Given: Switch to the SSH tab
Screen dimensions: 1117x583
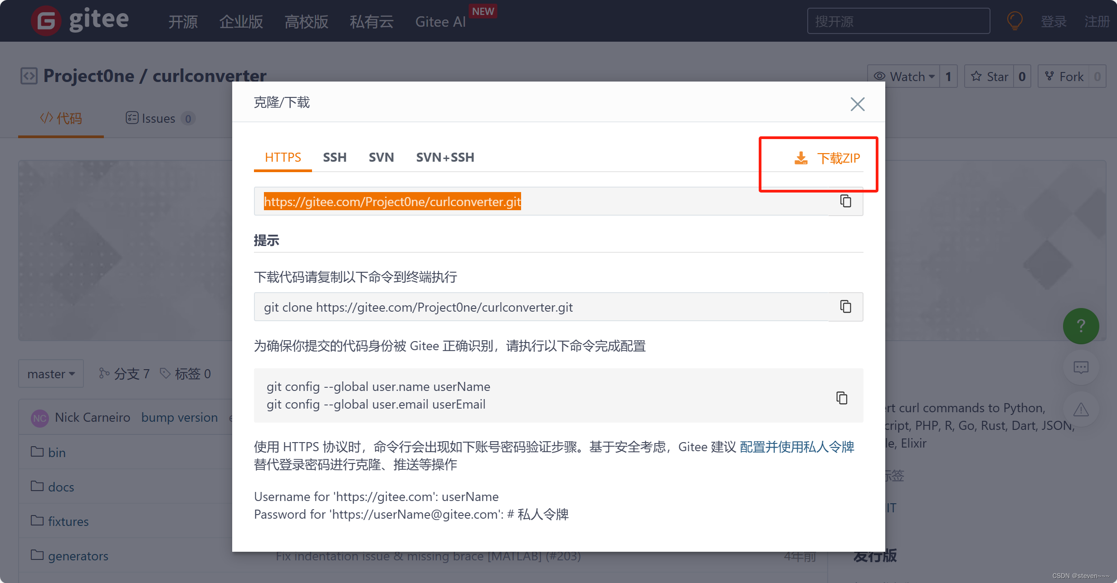Looking at the screenshot, I should click(x=335, y=157).
